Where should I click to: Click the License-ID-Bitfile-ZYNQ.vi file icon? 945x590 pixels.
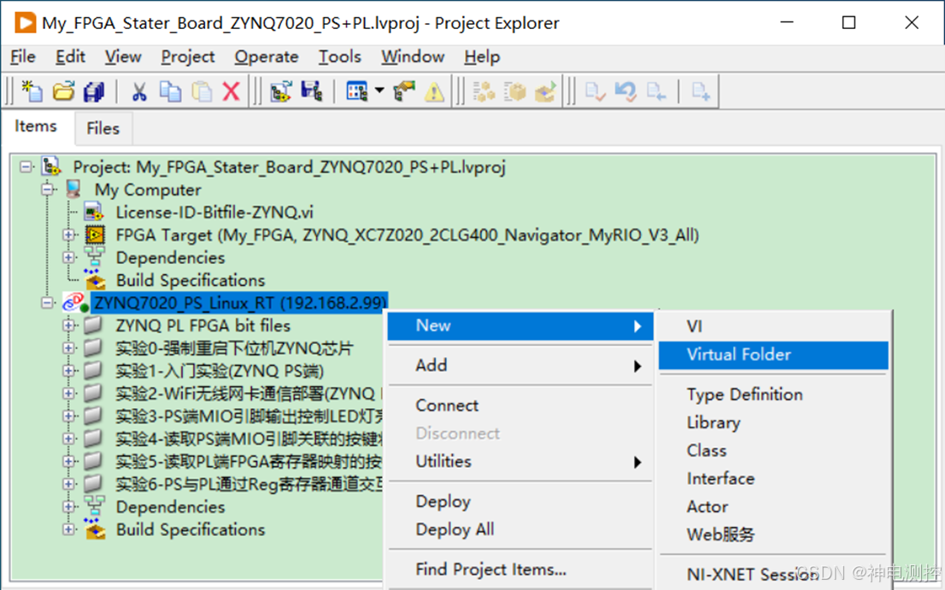(94, 212)
